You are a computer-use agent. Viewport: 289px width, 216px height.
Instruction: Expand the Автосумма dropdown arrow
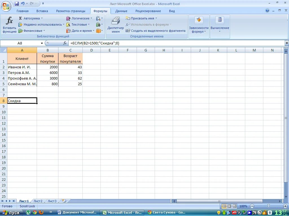pyautogui.click(x=42, y=18)
